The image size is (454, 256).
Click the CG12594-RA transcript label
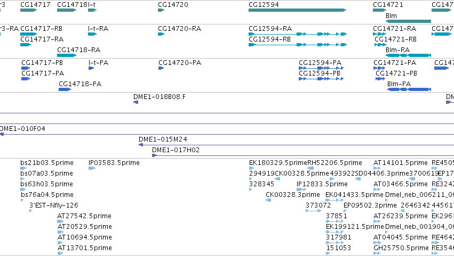(270, 29)
